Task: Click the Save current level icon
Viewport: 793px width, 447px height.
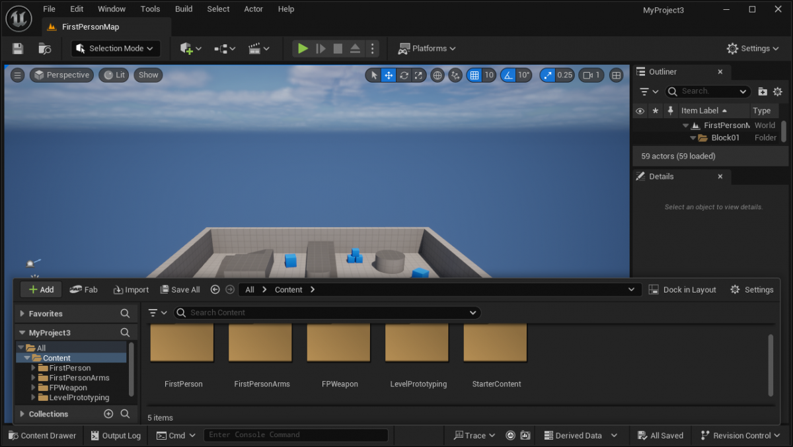Action: point(18,48)
